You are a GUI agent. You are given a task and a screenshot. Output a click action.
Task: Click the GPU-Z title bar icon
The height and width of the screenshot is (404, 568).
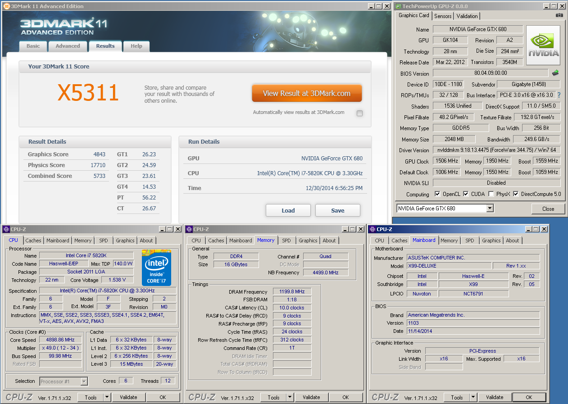tap(398, 6)
